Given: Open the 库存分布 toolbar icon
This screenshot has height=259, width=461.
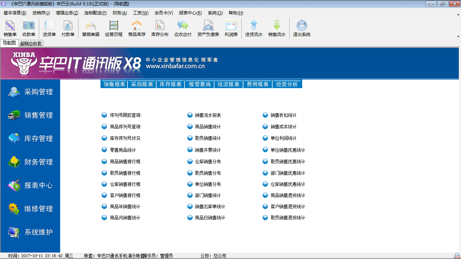Looking at the screenshot, I should [x=160, y=28].
